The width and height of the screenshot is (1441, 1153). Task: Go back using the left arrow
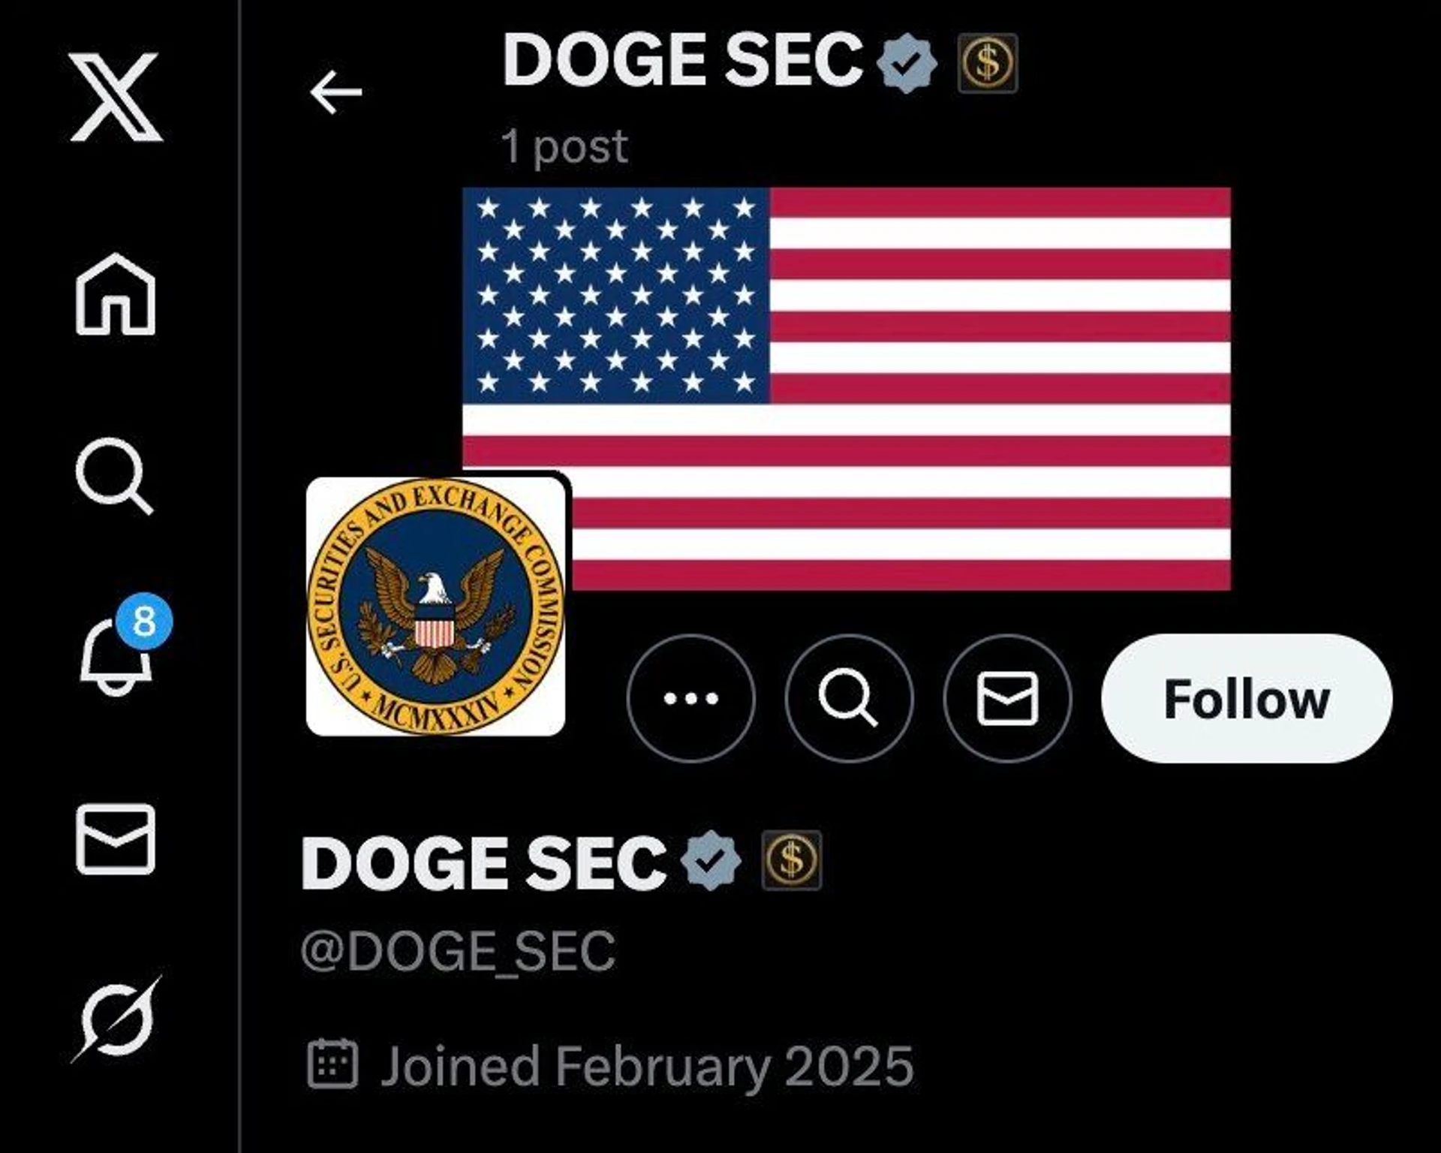(336, 92)
